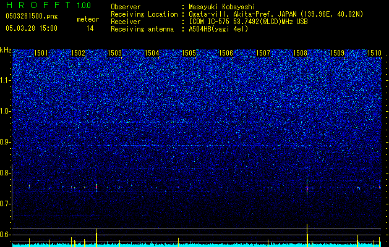Click the Observer field label
This screenshot has width=389, height=247.
[126, 7]
